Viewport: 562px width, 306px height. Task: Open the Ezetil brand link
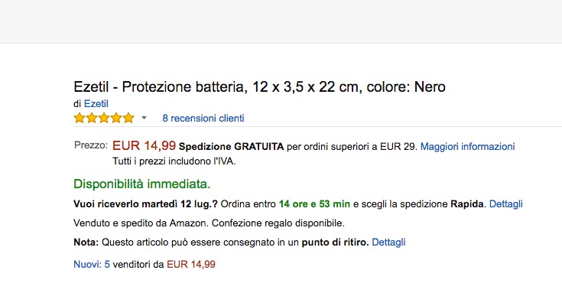click(x=96, y=103)
